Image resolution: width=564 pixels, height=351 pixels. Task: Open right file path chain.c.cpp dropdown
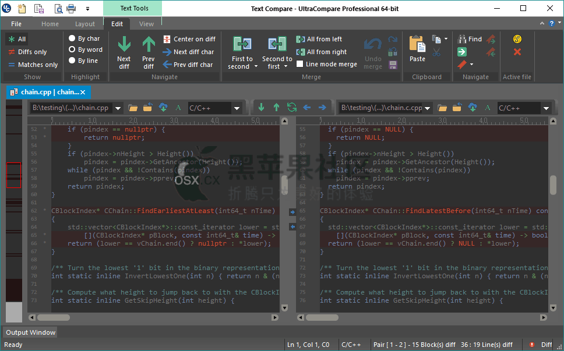427,108
